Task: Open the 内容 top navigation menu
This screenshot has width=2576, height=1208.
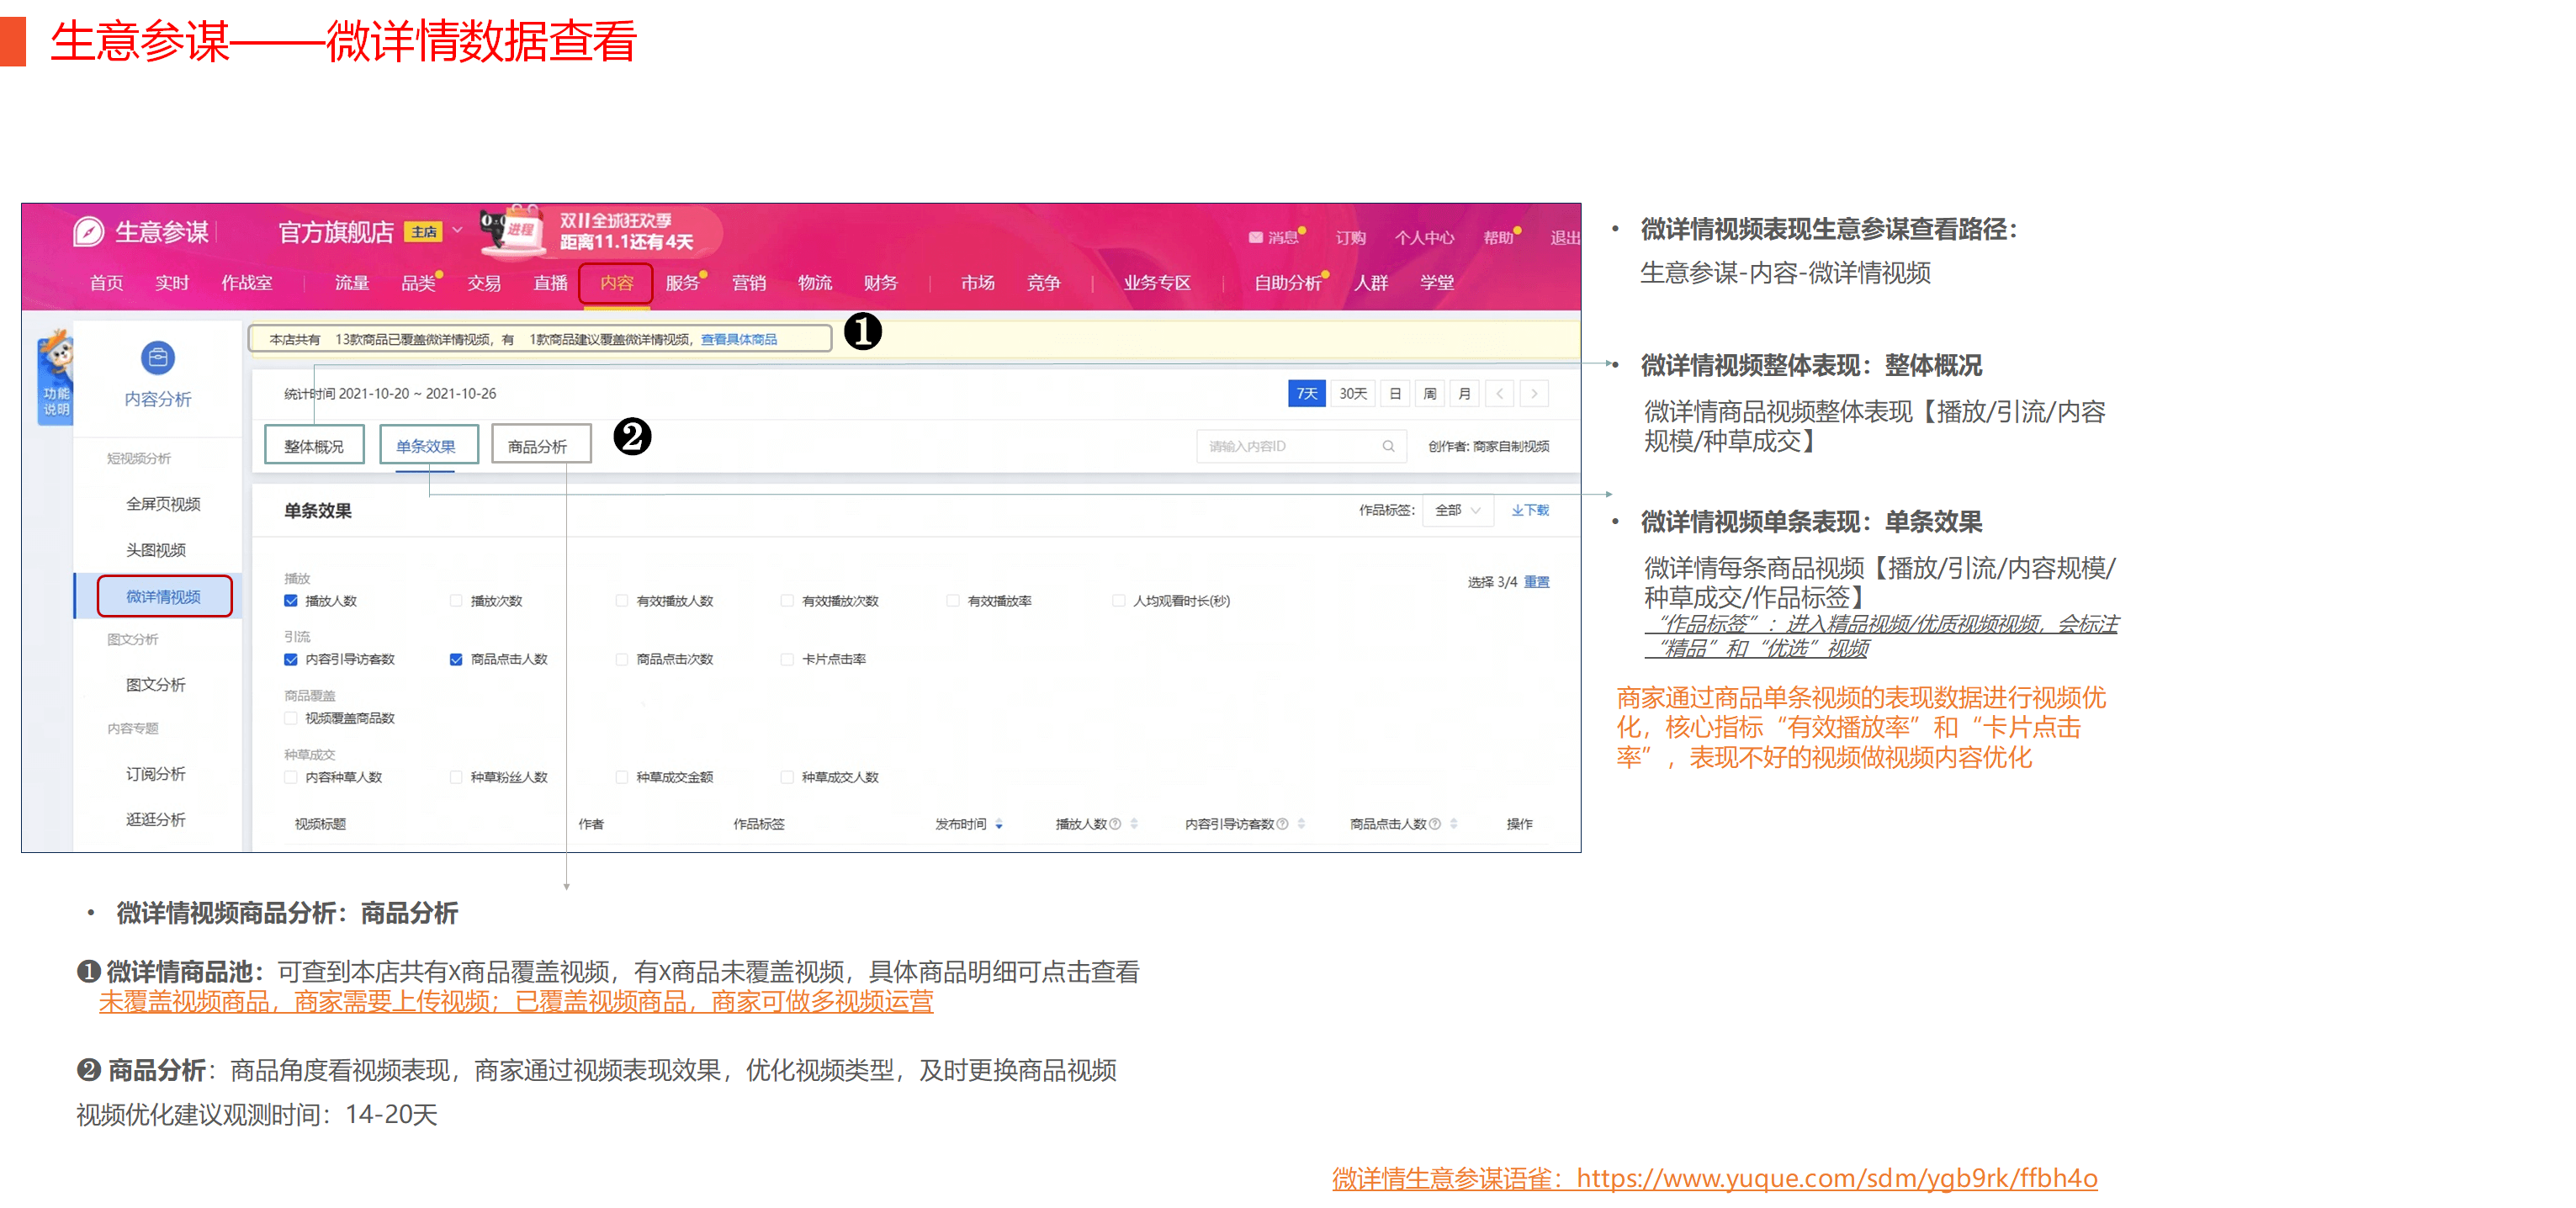Action: (x=616, y=283)
